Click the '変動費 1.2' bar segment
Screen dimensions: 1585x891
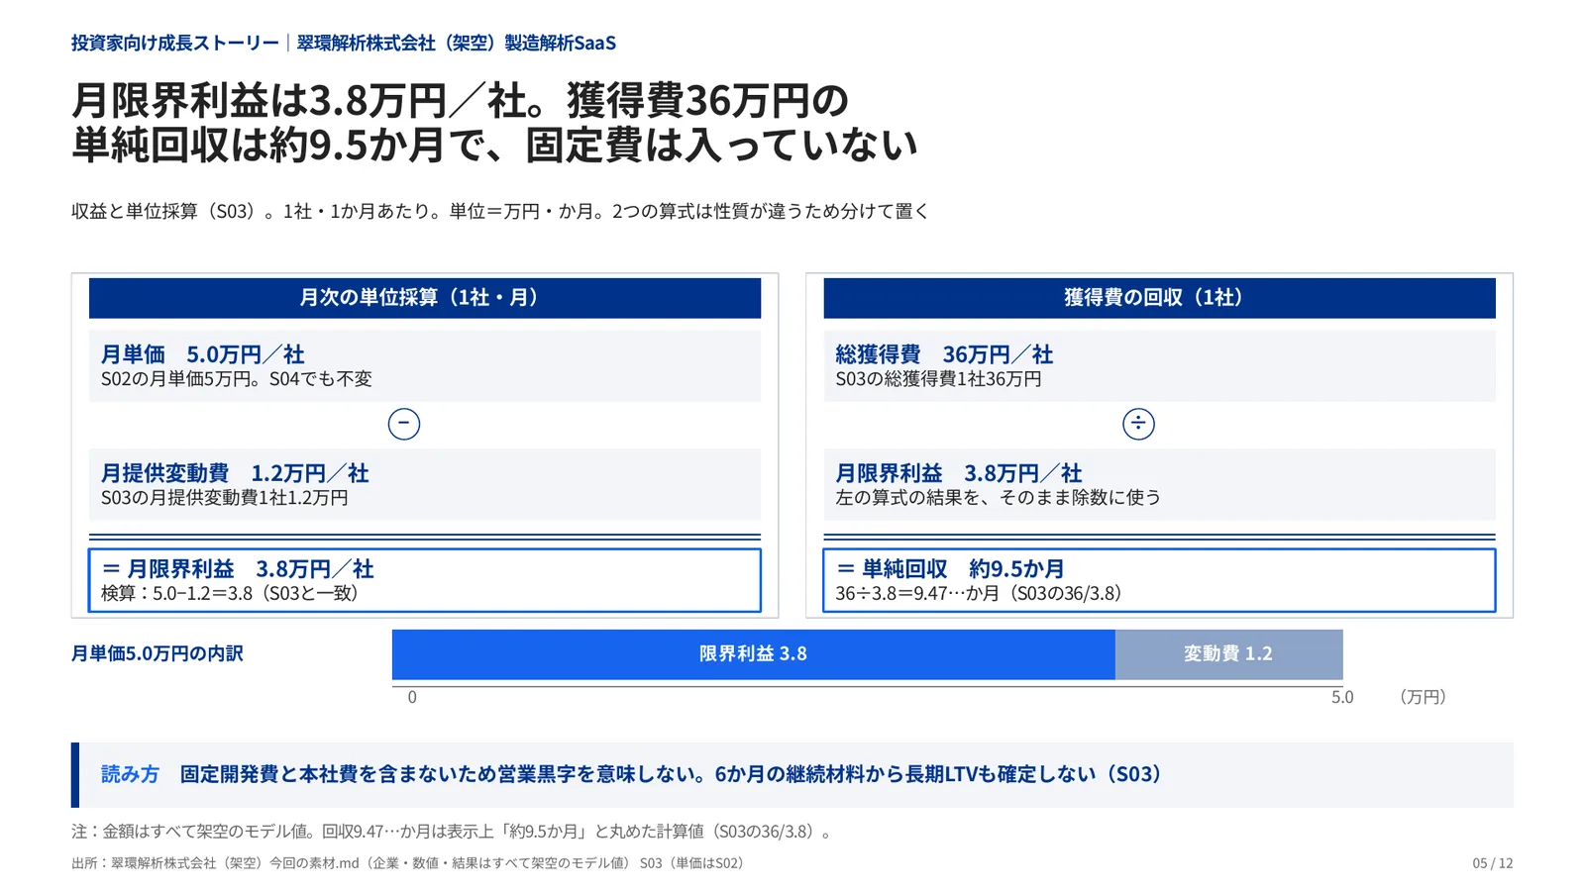(1228, 654)
